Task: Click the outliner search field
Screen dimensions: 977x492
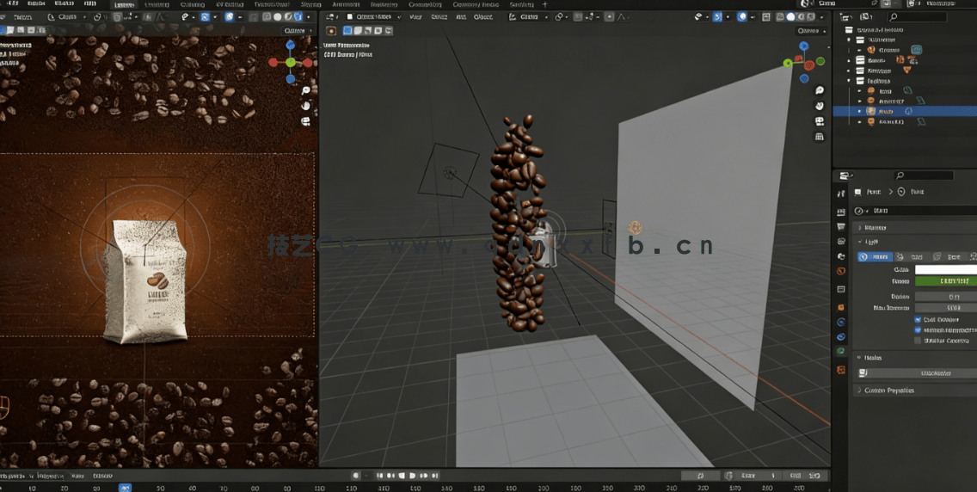Action: pyautogui.click(x=917, y=17)
